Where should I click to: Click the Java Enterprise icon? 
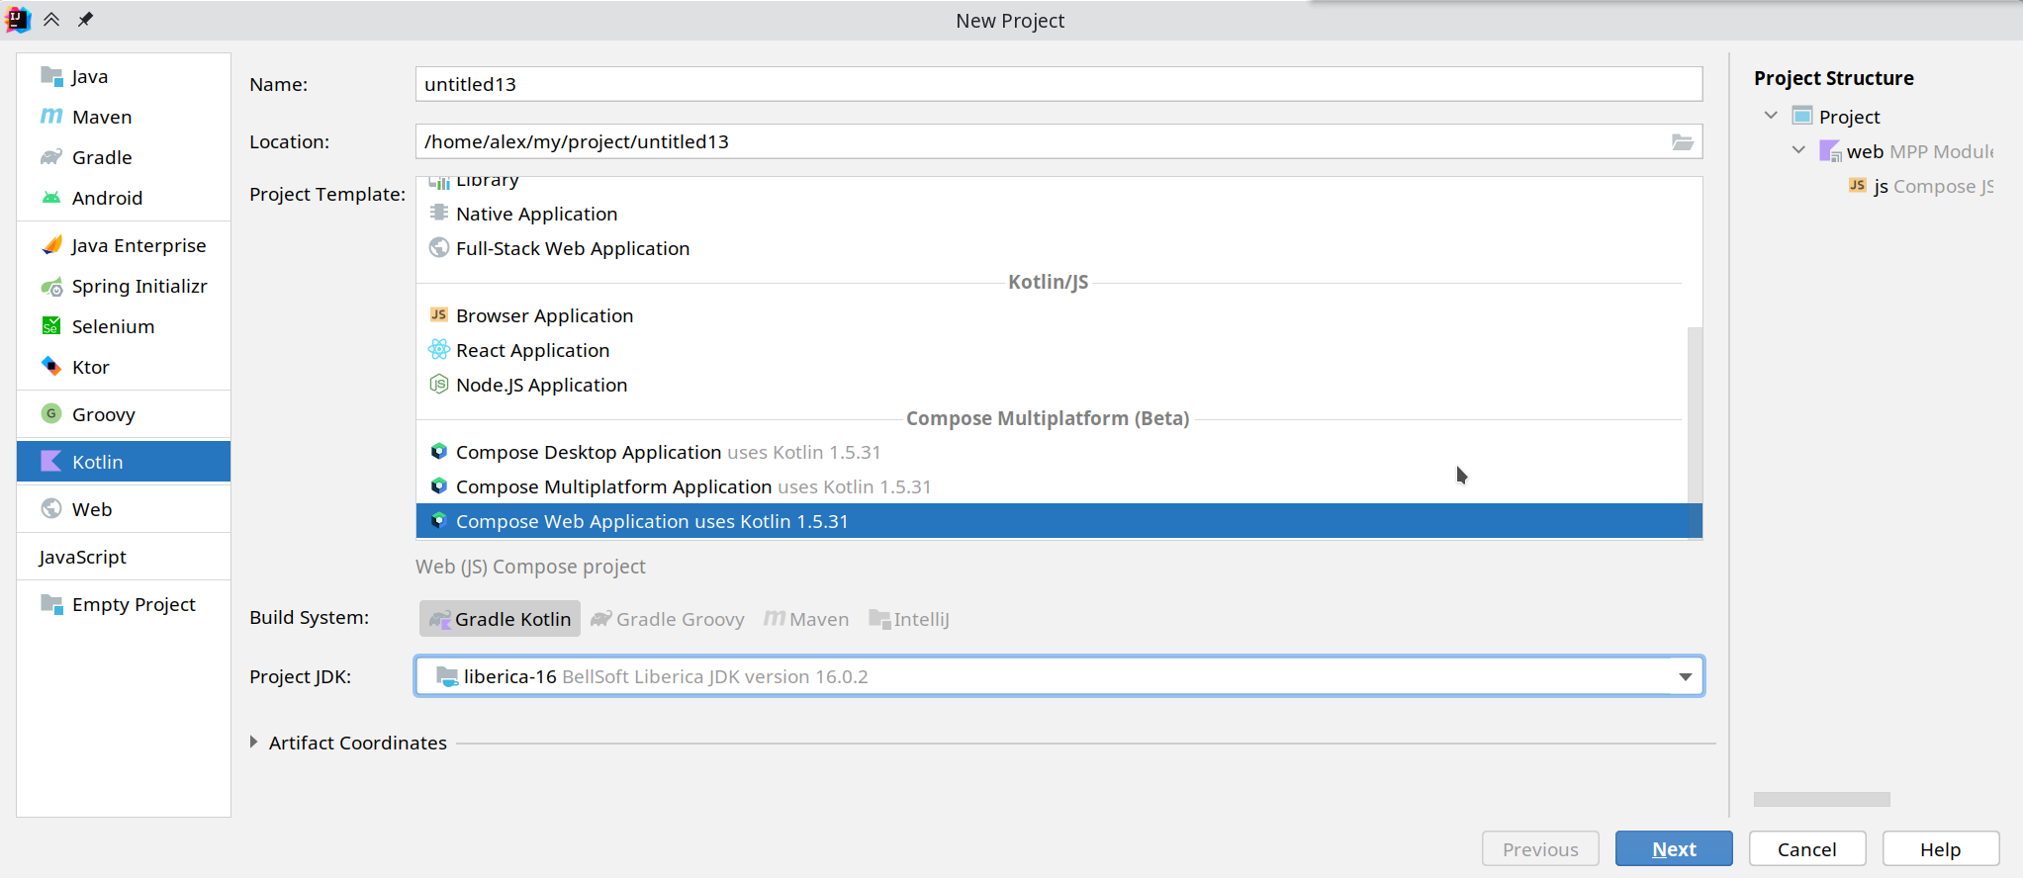[x=51, y=245]
